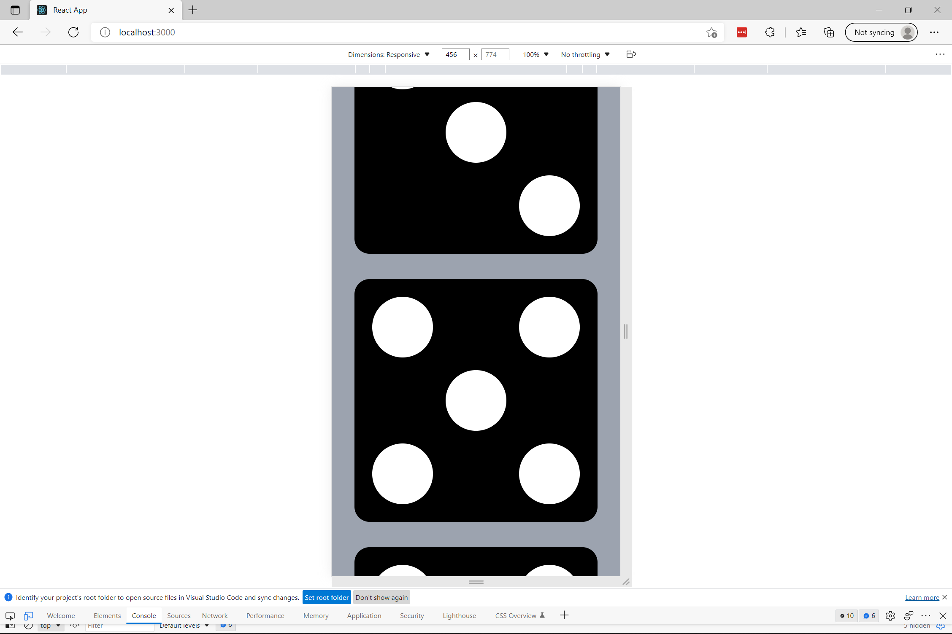Open the Favorites list icon

(801, 32)
